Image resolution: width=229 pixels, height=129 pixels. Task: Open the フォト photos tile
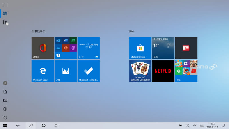(66, 71)
